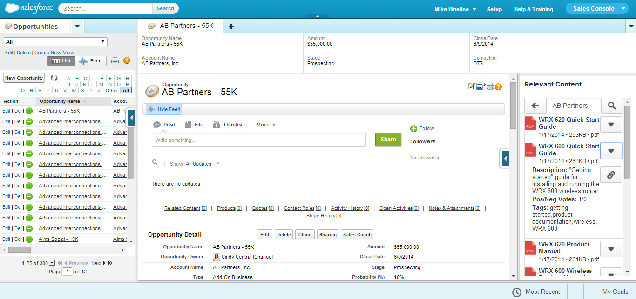Screen dimensions: 636x299
Task: Click the green Share button
Action: (x=388, y=140)
